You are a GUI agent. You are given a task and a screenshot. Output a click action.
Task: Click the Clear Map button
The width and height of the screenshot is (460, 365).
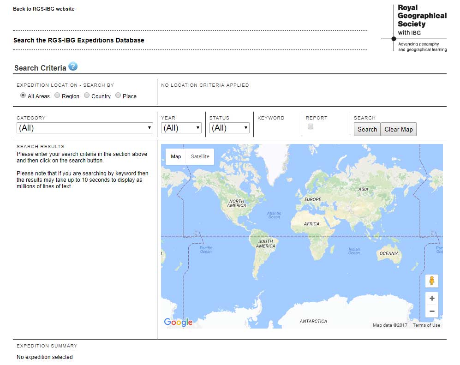(x=398, y=129)
